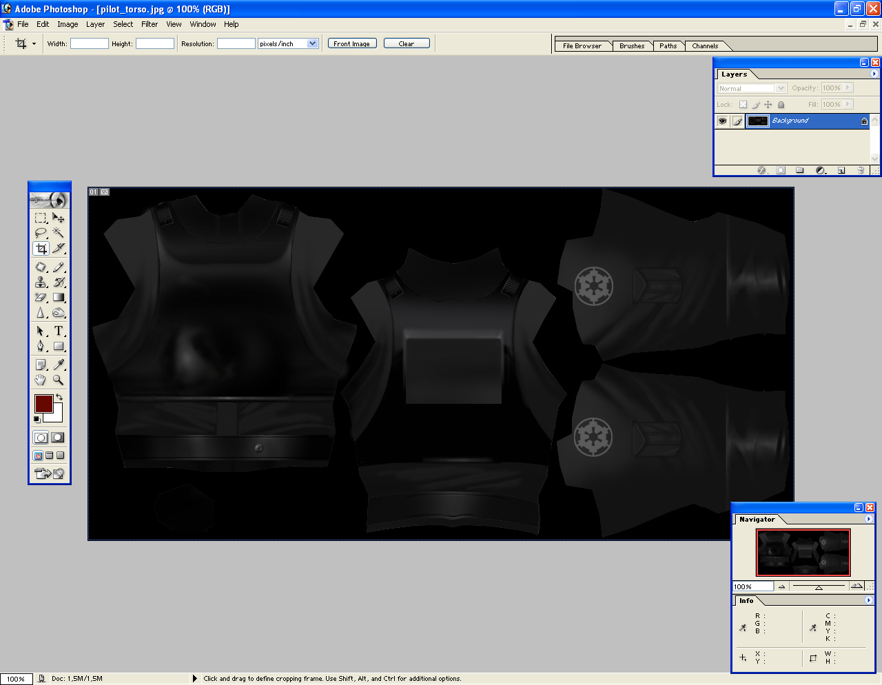This screenshot has height=685, width=882.
Task: Open the File Browser tab
Action: (x=582, y=46)
